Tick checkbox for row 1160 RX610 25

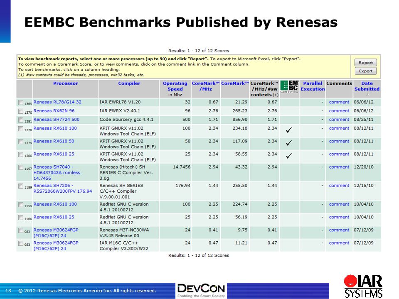point(21,217)
